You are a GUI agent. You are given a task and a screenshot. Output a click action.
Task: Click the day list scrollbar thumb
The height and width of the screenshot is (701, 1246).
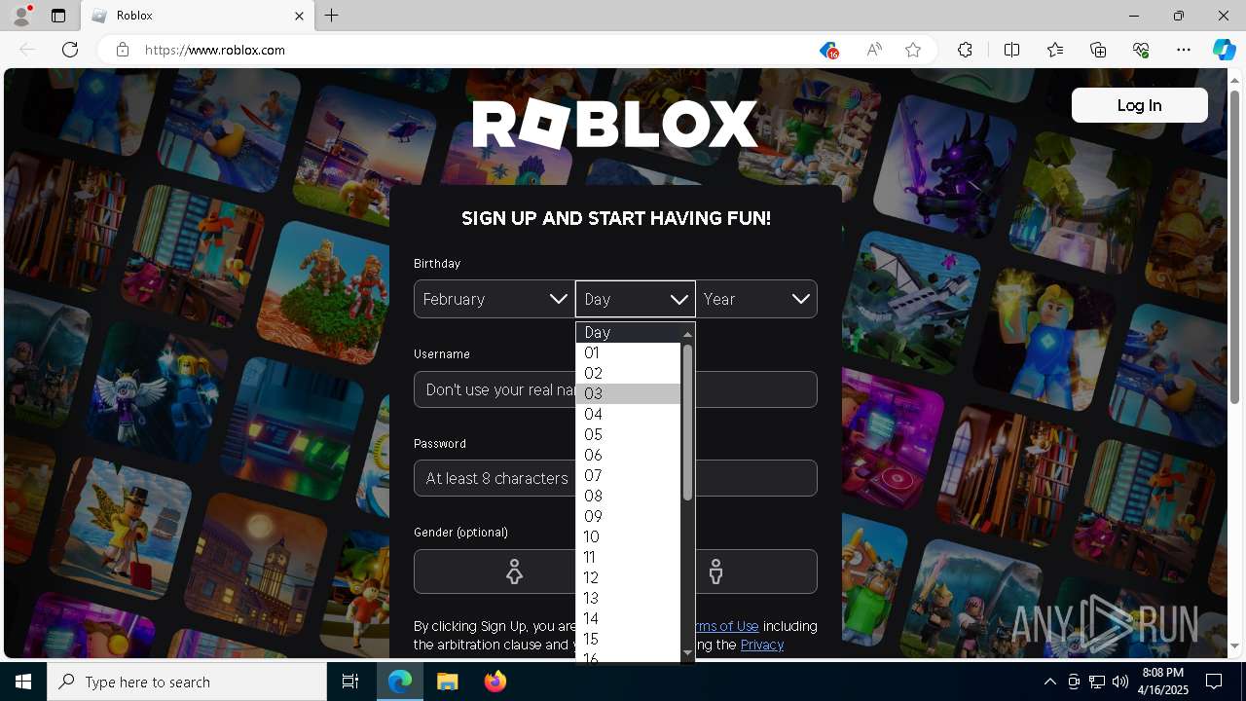click(x=687, y=422)
